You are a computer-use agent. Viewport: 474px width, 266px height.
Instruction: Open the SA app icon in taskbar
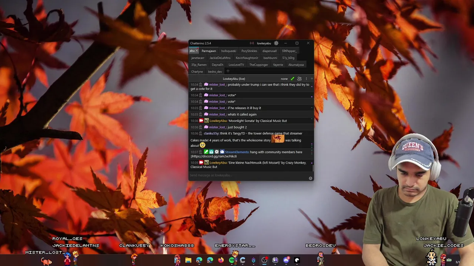(275, 260)
